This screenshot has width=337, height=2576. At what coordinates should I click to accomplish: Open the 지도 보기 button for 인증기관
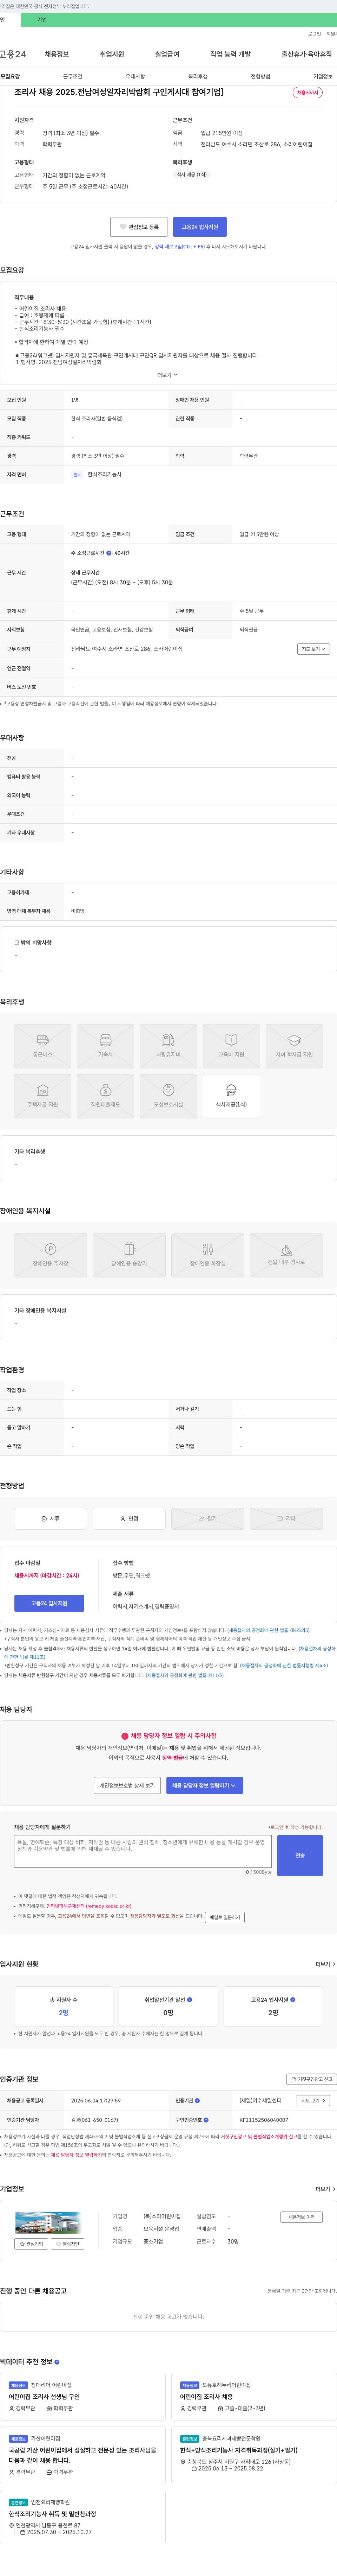313,2101
